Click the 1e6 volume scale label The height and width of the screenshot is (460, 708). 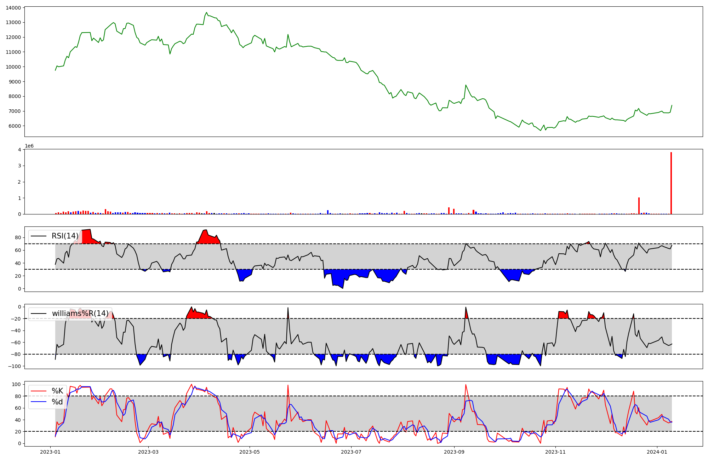click(x=29, y=146)
